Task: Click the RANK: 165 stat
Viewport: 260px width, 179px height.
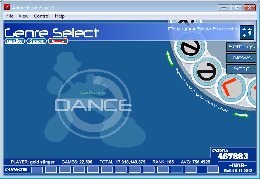Action: tap(163, 162)
